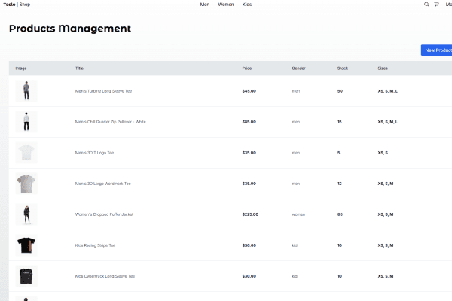Select the stock value 50

(340, 91)
